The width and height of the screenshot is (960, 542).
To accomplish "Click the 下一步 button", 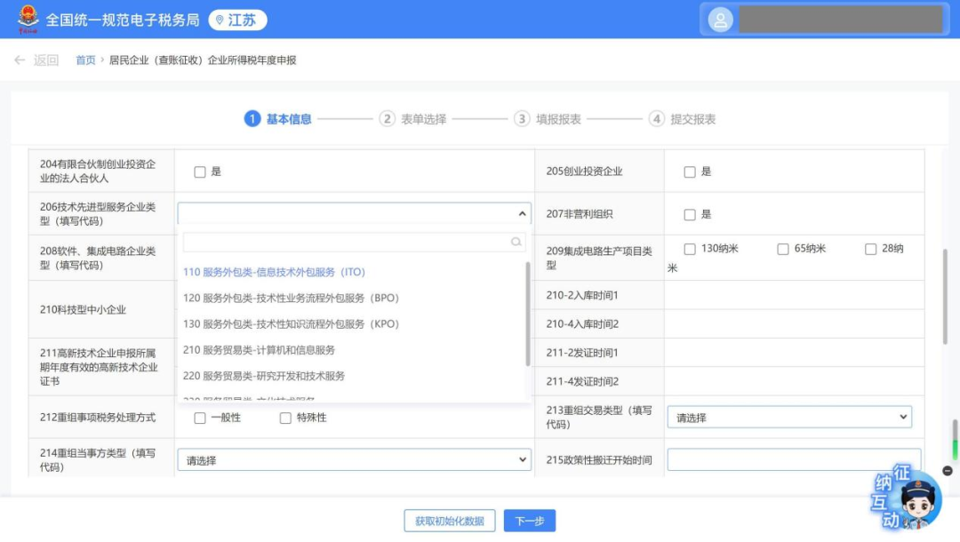I will pos(529,522).
